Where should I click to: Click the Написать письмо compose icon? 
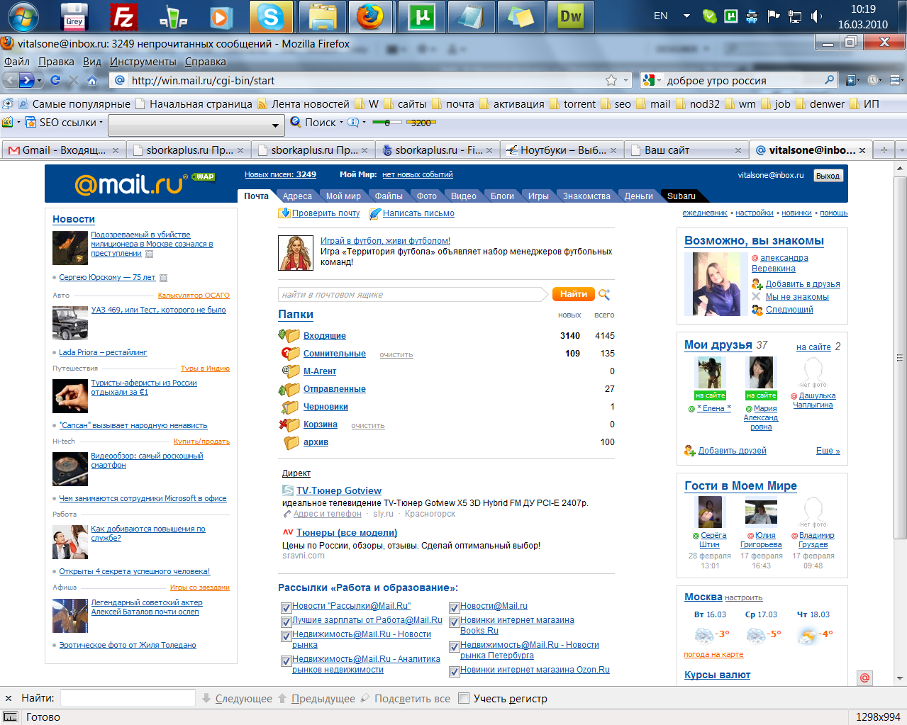[x=374, y=213]
